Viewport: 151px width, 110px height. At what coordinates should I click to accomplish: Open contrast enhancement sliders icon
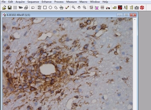coord(91,8)
